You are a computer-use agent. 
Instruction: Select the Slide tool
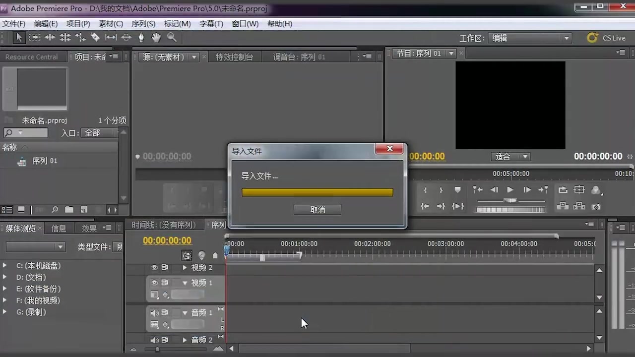point(126,37)
